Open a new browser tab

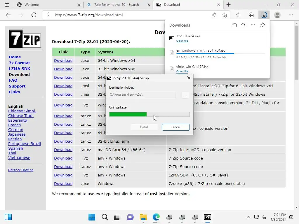[228, 5]
